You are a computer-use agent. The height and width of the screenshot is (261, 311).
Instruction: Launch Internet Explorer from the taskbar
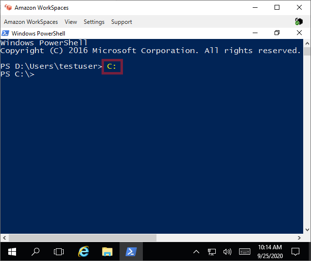pos(84,252)
